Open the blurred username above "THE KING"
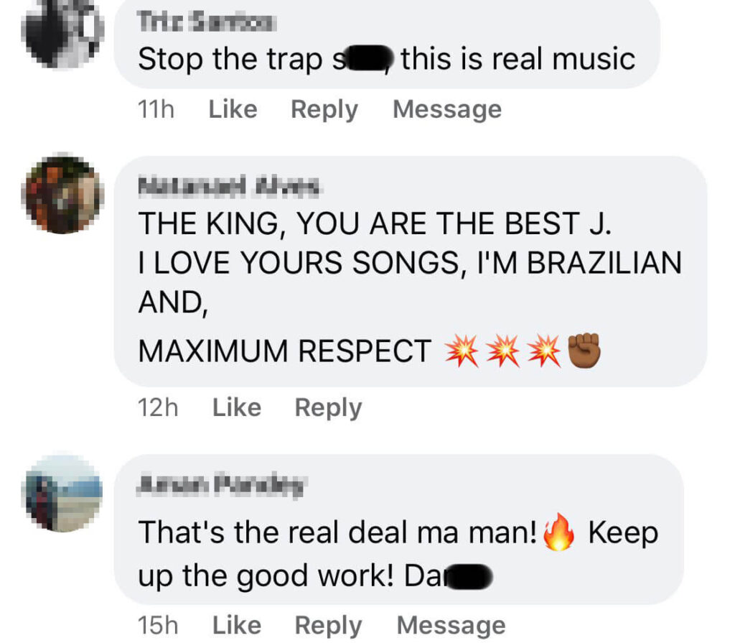 point(228,186)
